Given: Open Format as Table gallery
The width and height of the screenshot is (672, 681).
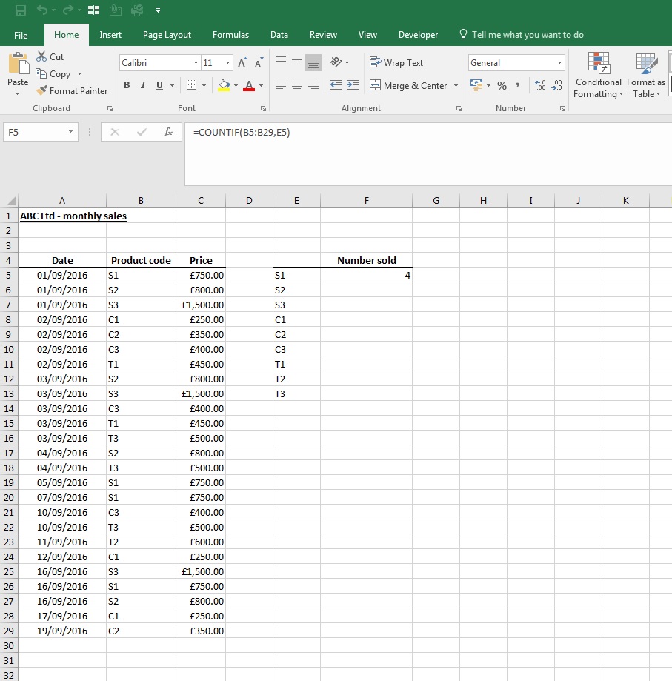Looking at the screenshot, I should [x=646, y=75].
